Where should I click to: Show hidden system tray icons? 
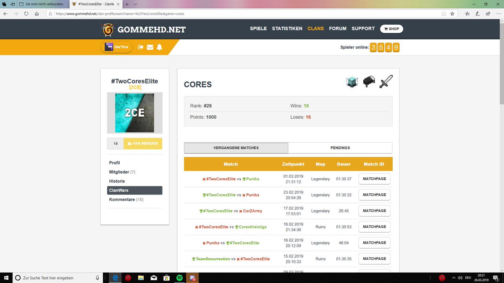click(x=454, y=278)
